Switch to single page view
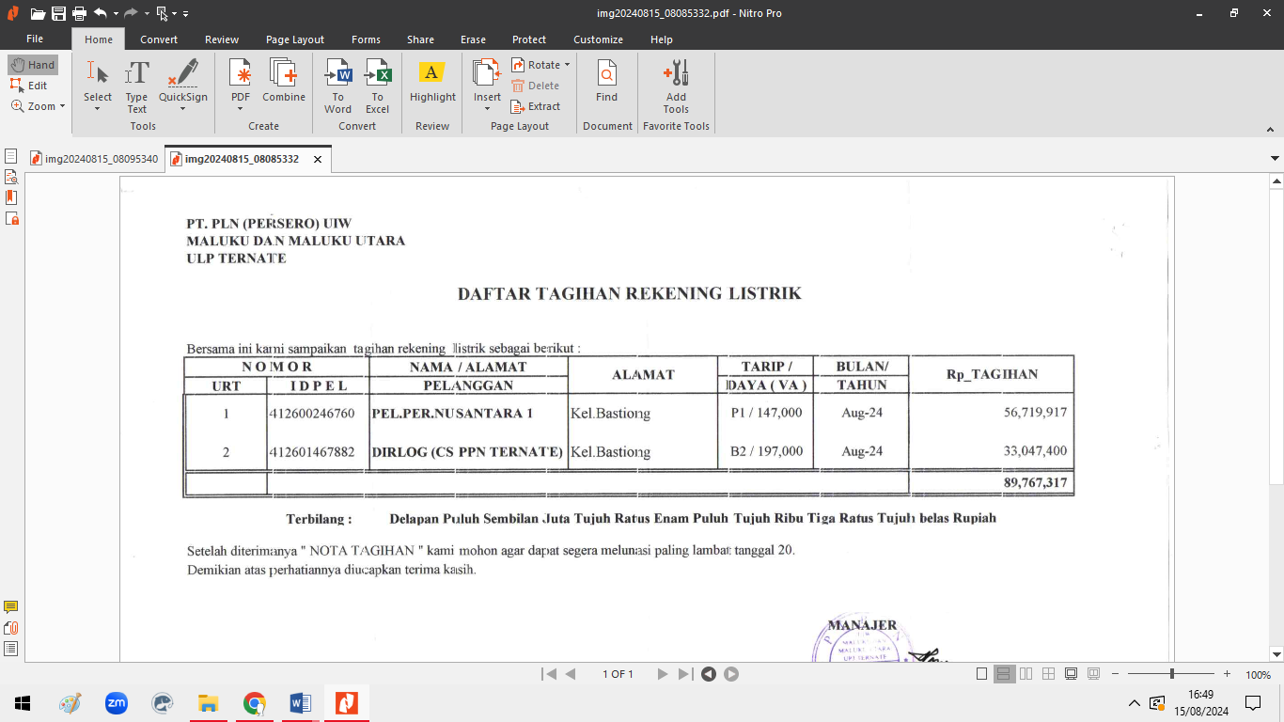Viewport: 1284px width, 722px height. [x=982, y=674]
